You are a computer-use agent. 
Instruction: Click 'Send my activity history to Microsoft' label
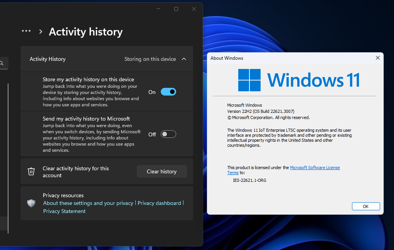86,119
